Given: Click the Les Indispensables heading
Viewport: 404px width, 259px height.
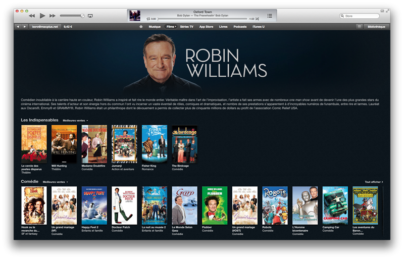Looking at the screenshot, I should coord(40,120).
